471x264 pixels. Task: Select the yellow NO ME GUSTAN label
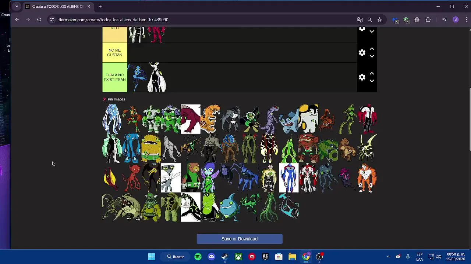point(114,52)
